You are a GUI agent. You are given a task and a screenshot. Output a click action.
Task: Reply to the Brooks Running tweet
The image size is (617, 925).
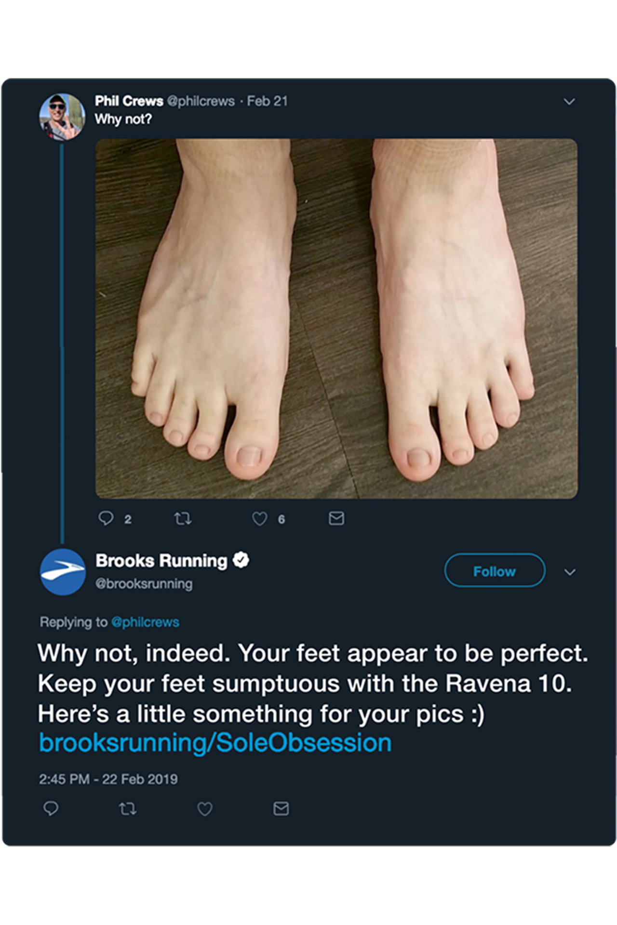51,808
